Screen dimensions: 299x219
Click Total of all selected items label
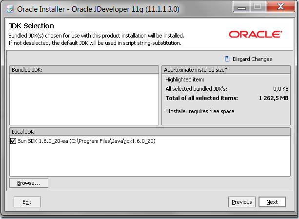pos(202,98)
